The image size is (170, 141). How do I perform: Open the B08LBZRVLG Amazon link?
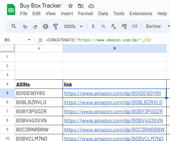point(113,102)
